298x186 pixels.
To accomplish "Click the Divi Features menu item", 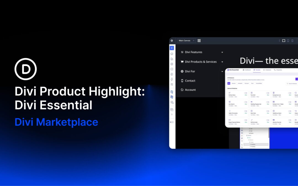I will click(193, 52).
